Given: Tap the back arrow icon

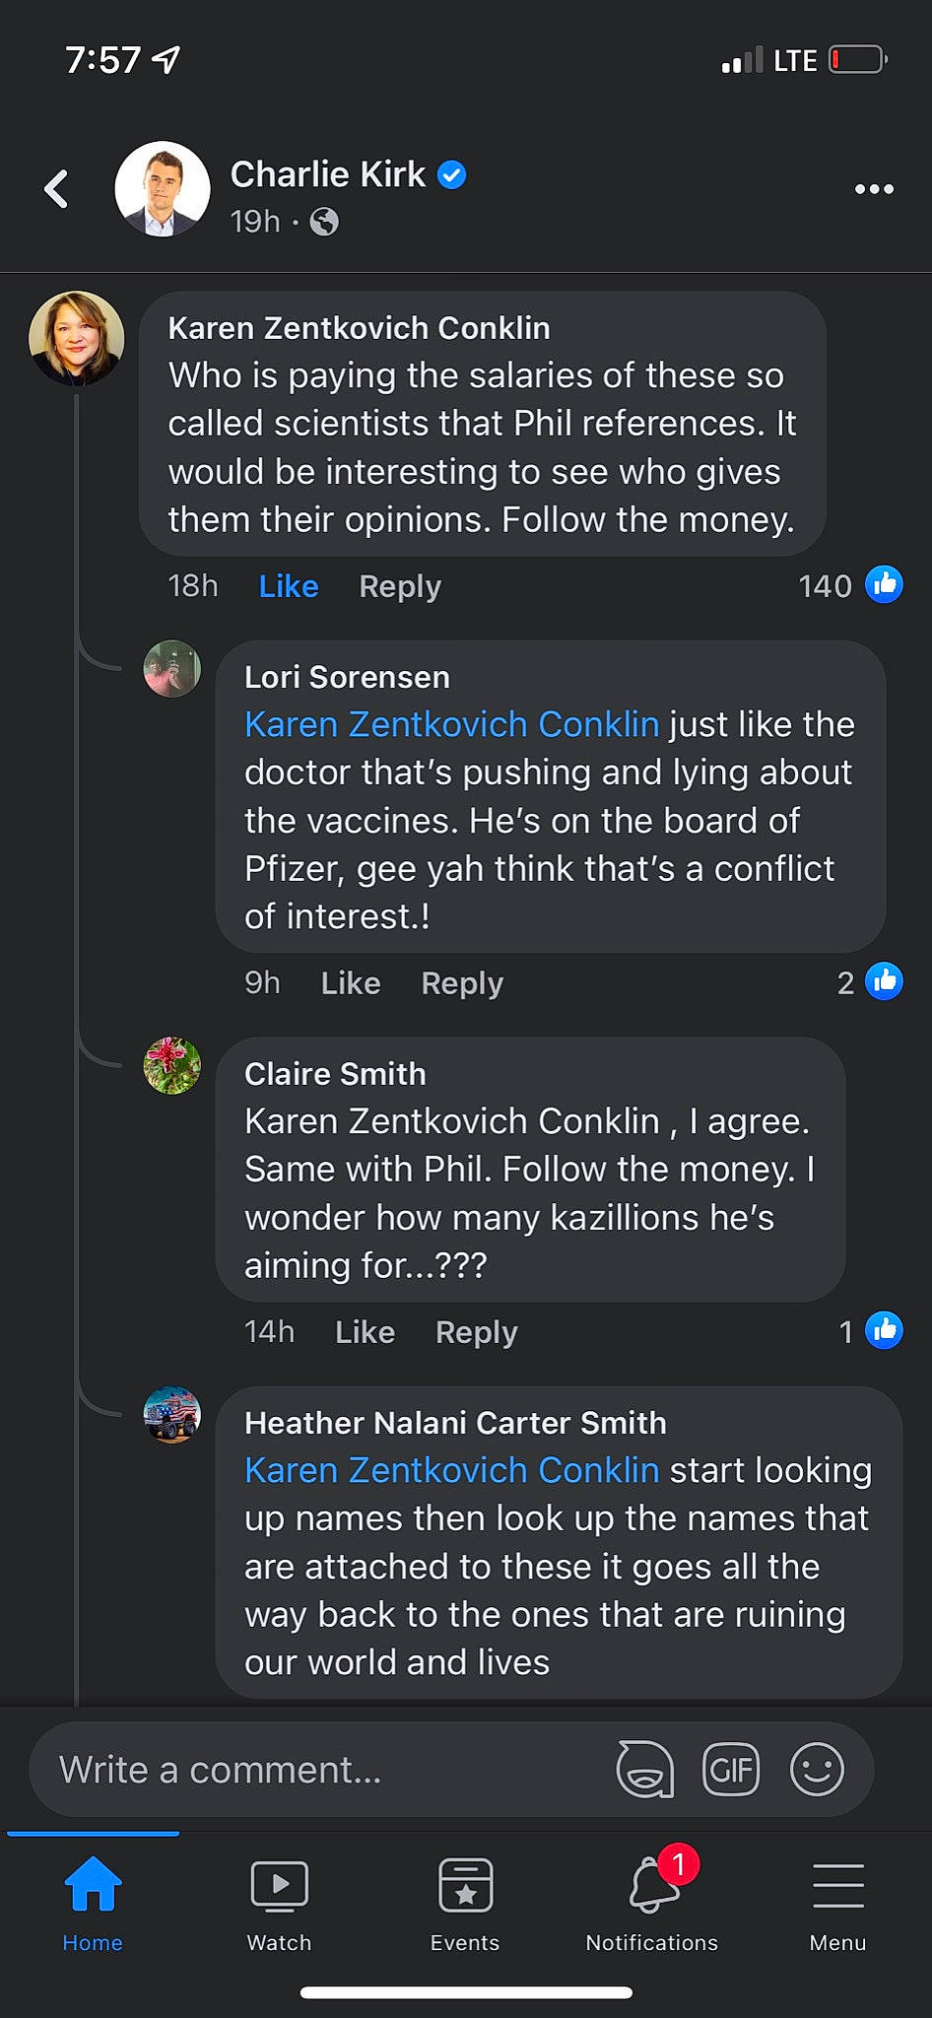Looking at the screenshot, I should [x=57, y=189].
